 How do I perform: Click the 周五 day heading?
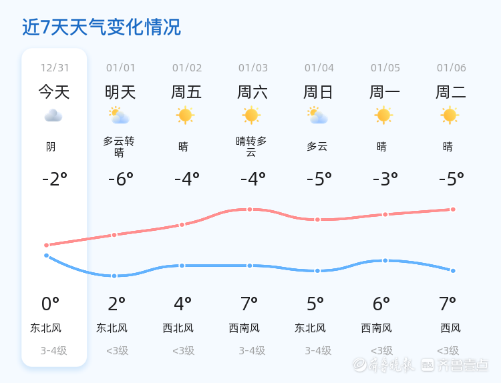[x=186, y=92]
